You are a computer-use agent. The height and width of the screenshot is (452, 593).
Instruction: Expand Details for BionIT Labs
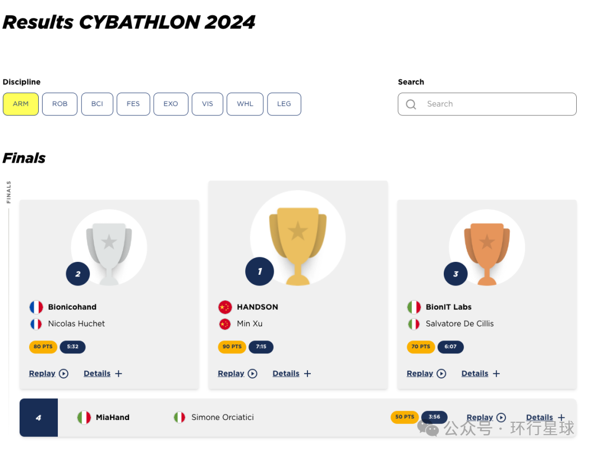(x=480, y=373)
